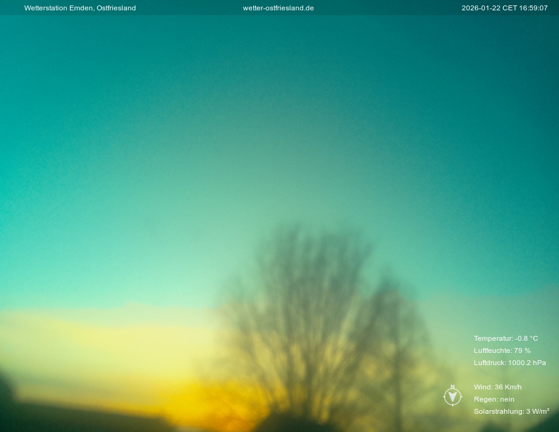Open the wetter-ostfriesland.de link
Viewport: 559px width, 432px height.
(278, 8)
